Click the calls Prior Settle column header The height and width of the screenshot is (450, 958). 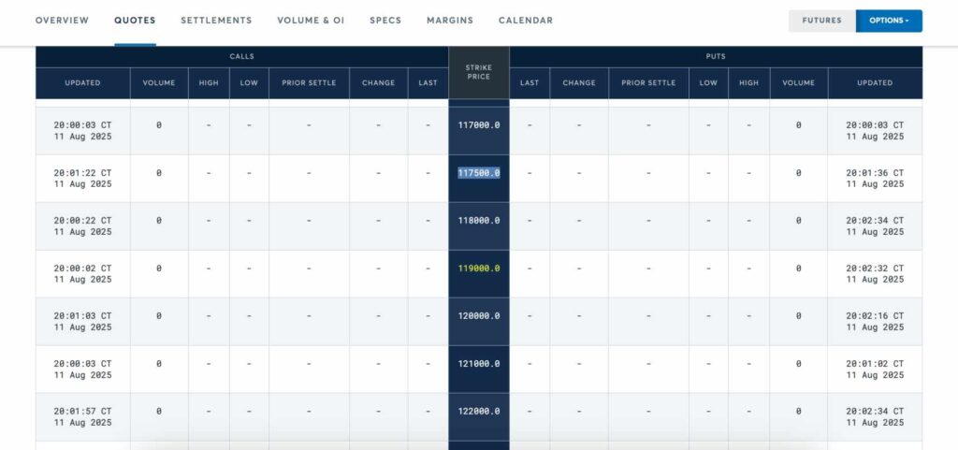(x=309, y=83)
